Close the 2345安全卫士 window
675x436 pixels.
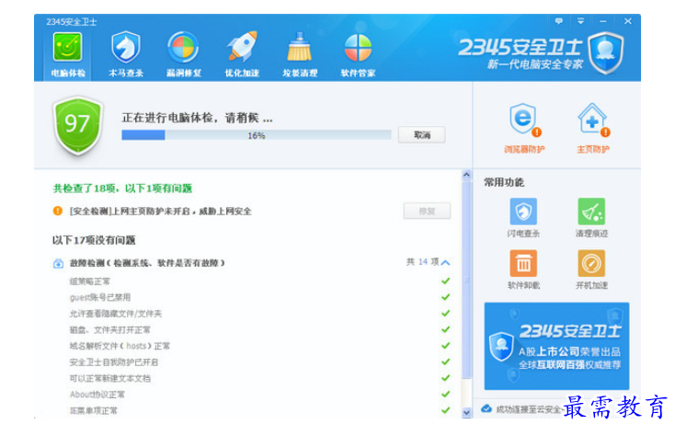[x=628, y=20]
